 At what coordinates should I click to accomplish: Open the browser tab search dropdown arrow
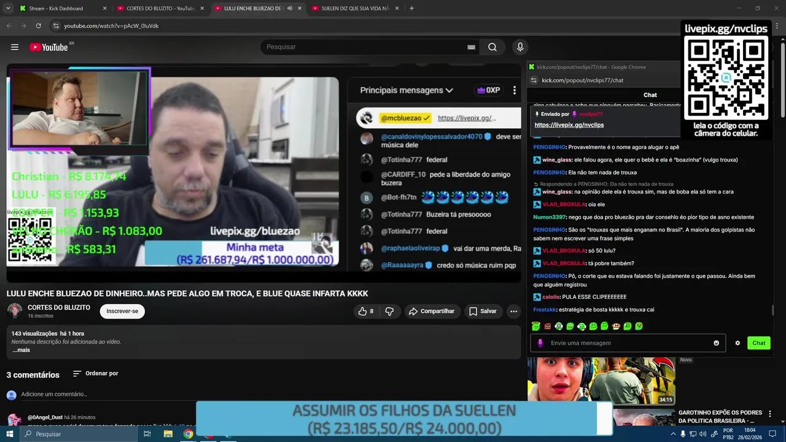9,9
